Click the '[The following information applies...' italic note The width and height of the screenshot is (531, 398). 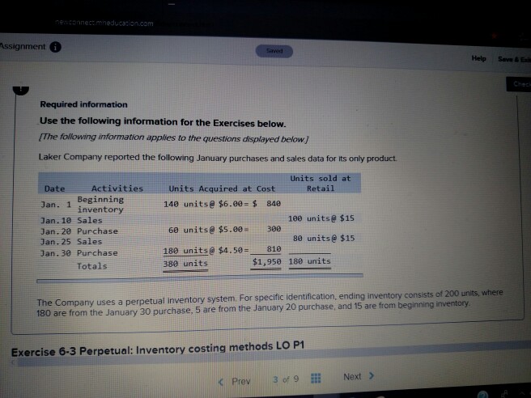tap(173, 138)
